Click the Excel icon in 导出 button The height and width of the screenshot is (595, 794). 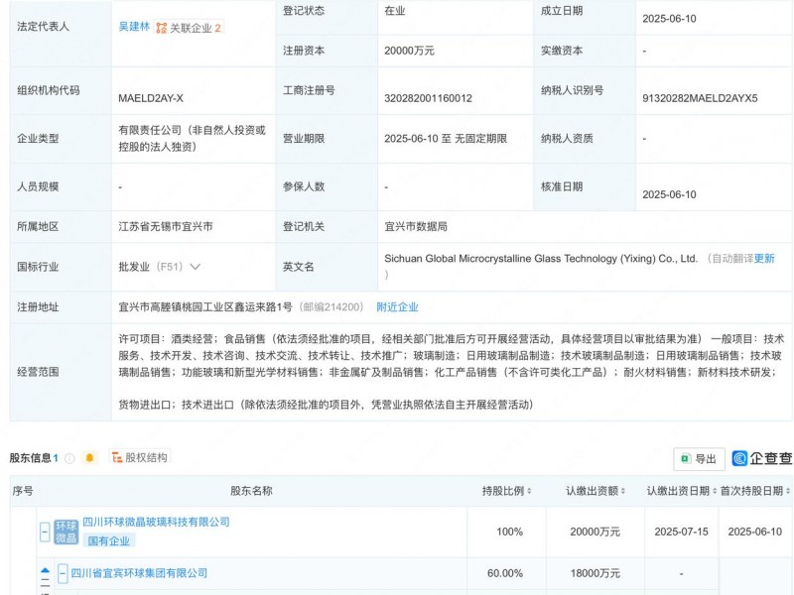click(x=686, y=458)
